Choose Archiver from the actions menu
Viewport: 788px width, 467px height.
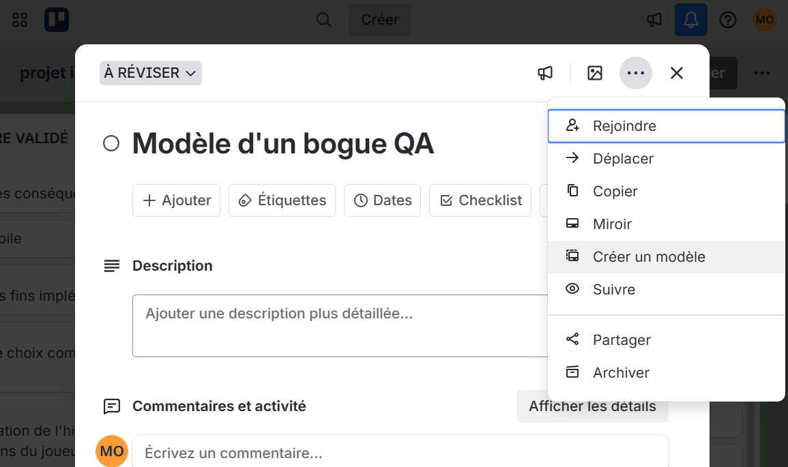620,372
